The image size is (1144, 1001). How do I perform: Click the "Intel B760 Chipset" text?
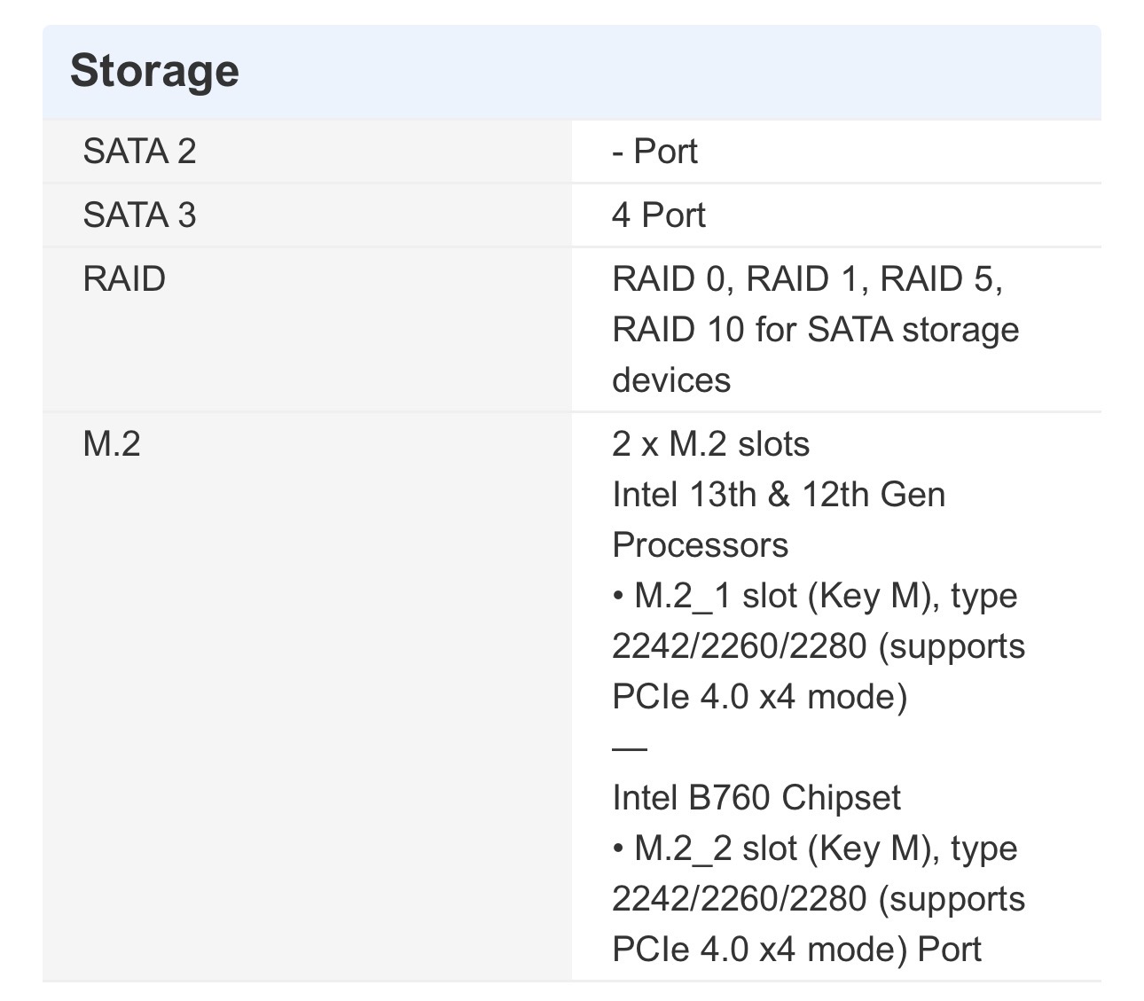(x=756, y=798)
